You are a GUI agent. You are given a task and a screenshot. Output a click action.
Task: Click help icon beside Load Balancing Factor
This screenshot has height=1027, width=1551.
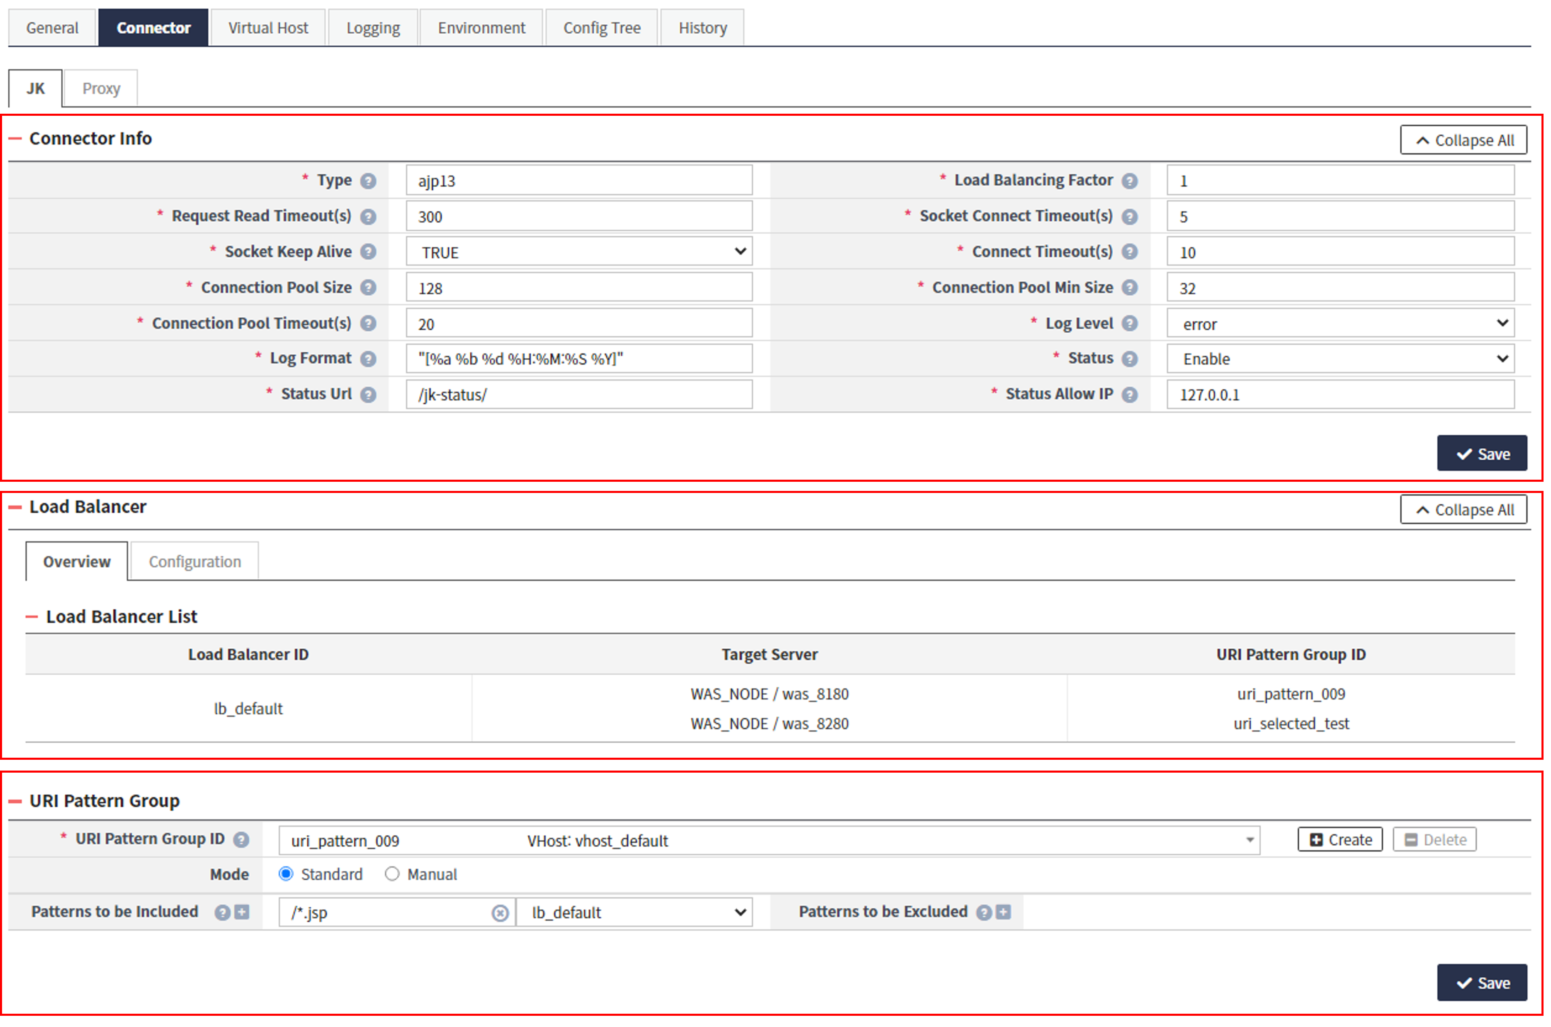pyautogui.click(x=1130, y=181)
